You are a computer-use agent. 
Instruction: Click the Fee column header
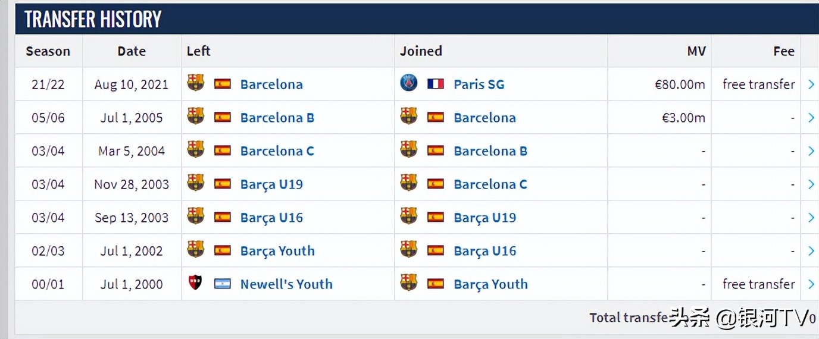(x=783, y=51)
